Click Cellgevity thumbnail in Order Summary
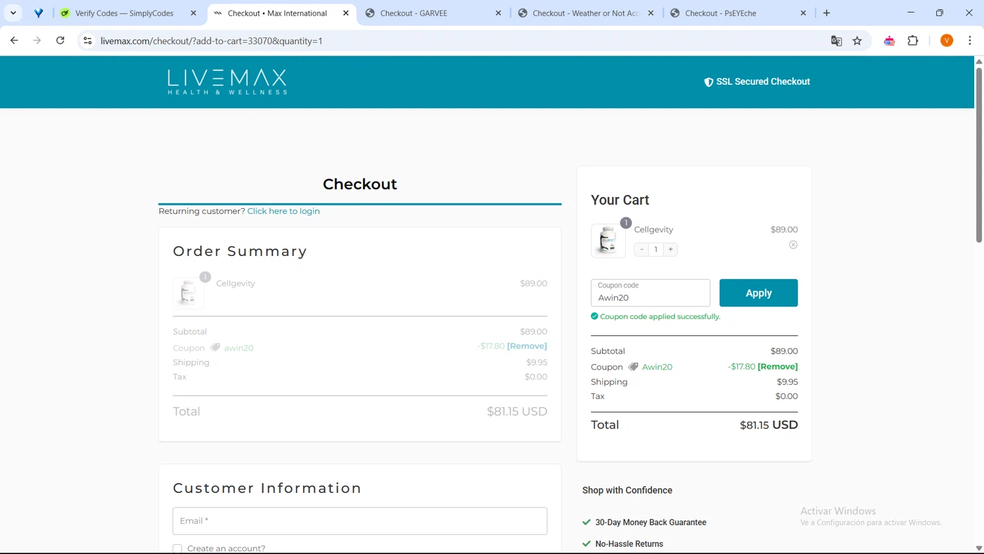Viewport: 984px width, 554px height. 188,293
